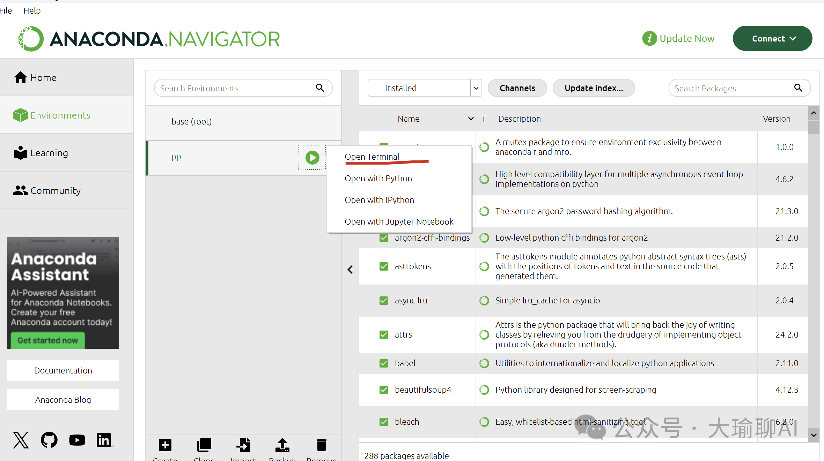Toggle the bleach package checkbox
The image size is (824, 461).
coord(384,422)
